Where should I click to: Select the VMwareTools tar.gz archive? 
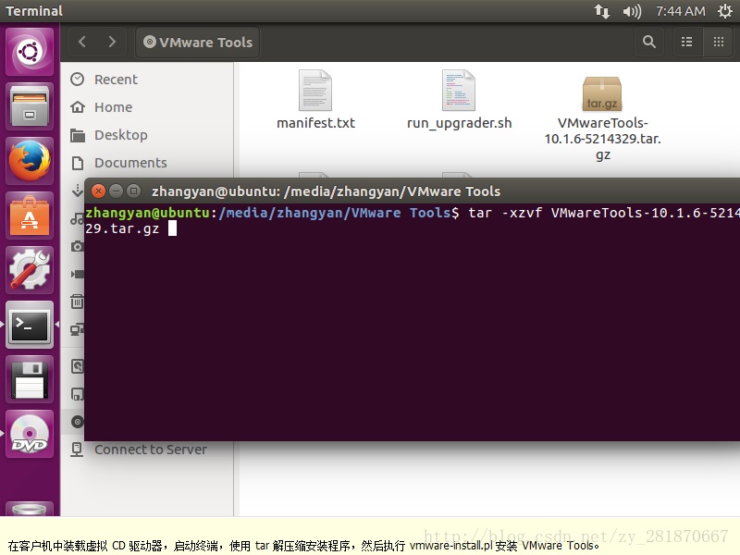(602, 93)
